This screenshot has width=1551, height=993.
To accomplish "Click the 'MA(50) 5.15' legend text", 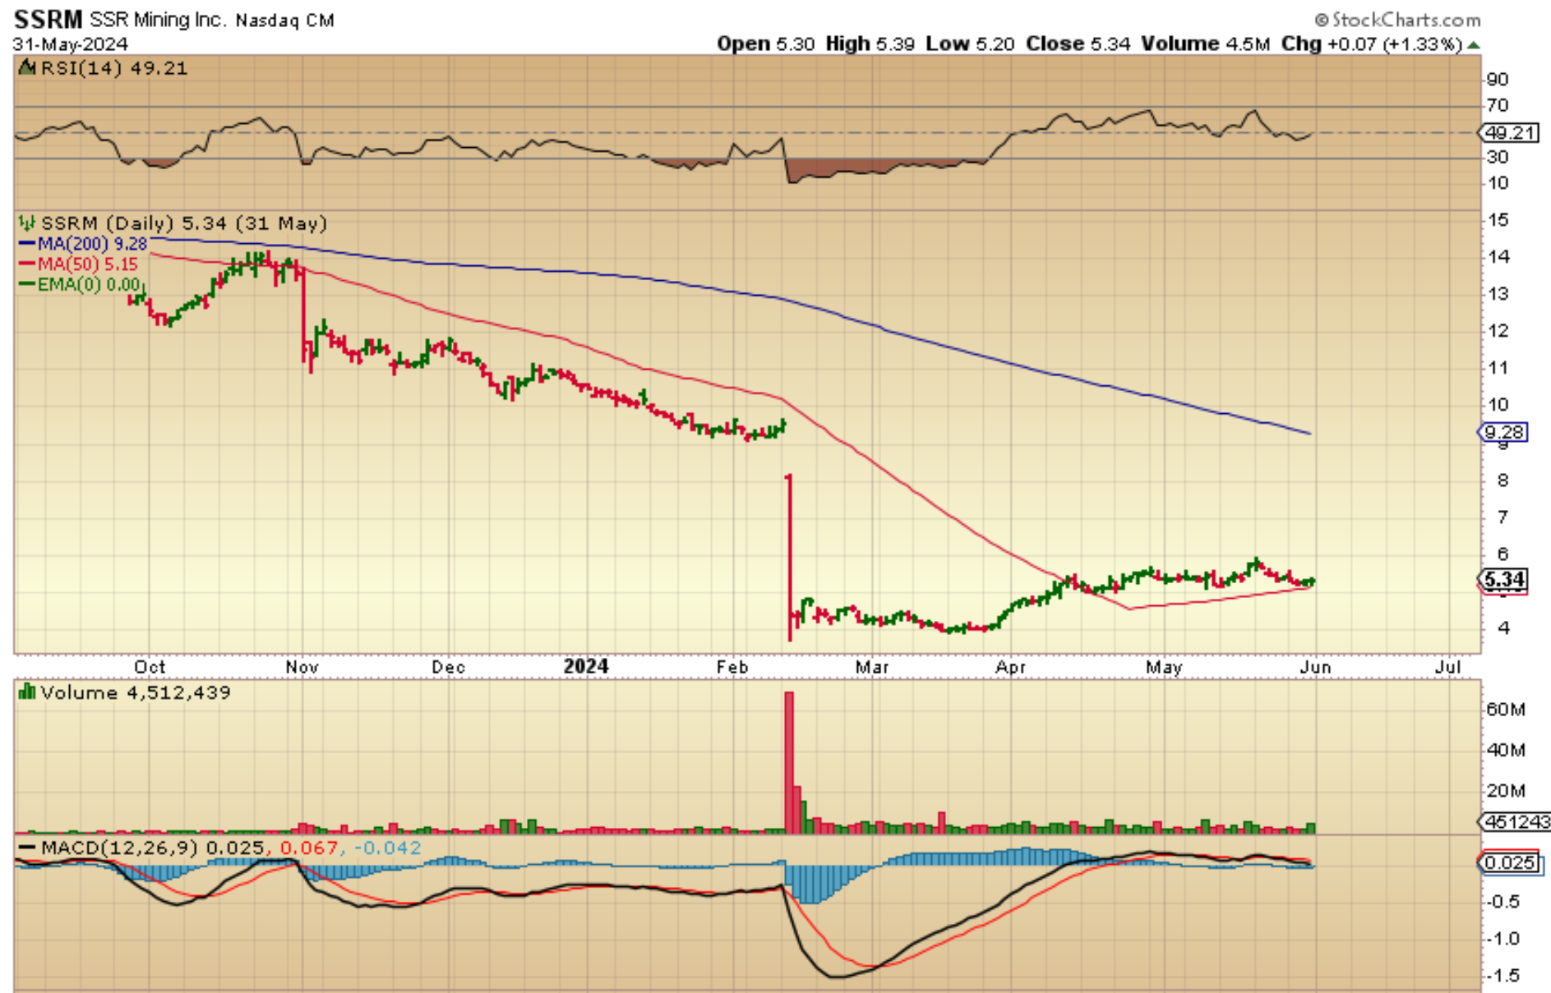I will tap(88, 264).
